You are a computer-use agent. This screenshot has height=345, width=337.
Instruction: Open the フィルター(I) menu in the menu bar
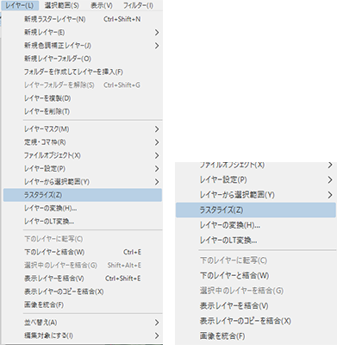[138, 5]
